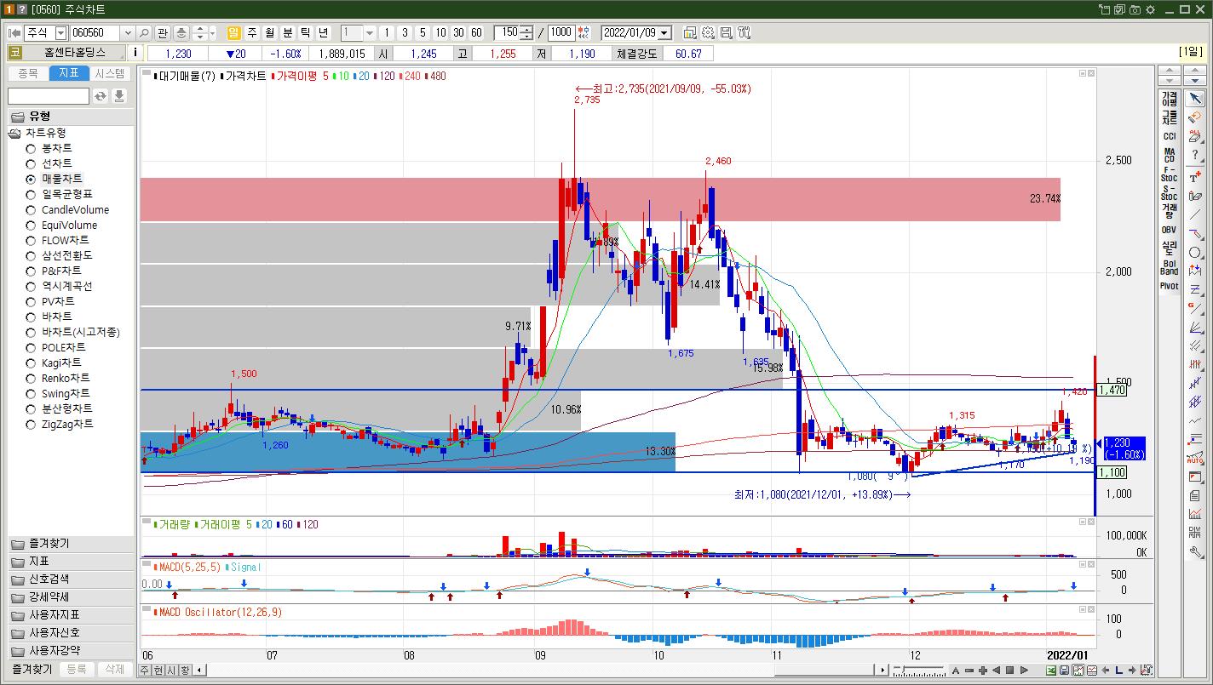Click the OBV indicator shortcut
Image resolution: width=1213 pixels, height=685 pixels.
click(x=1170, y=230)
